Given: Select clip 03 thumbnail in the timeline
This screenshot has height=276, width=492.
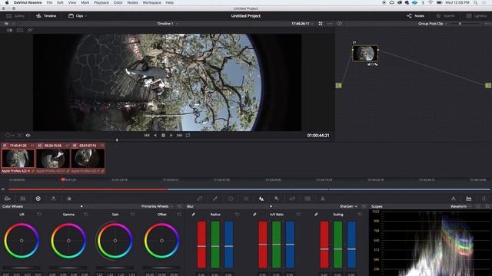Looking at the screenshot, I should tap(88, 158).
